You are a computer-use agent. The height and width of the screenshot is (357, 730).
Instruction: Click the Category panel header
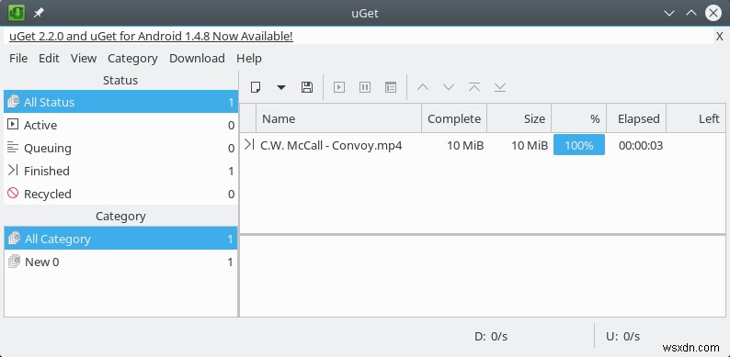(120, 217)
